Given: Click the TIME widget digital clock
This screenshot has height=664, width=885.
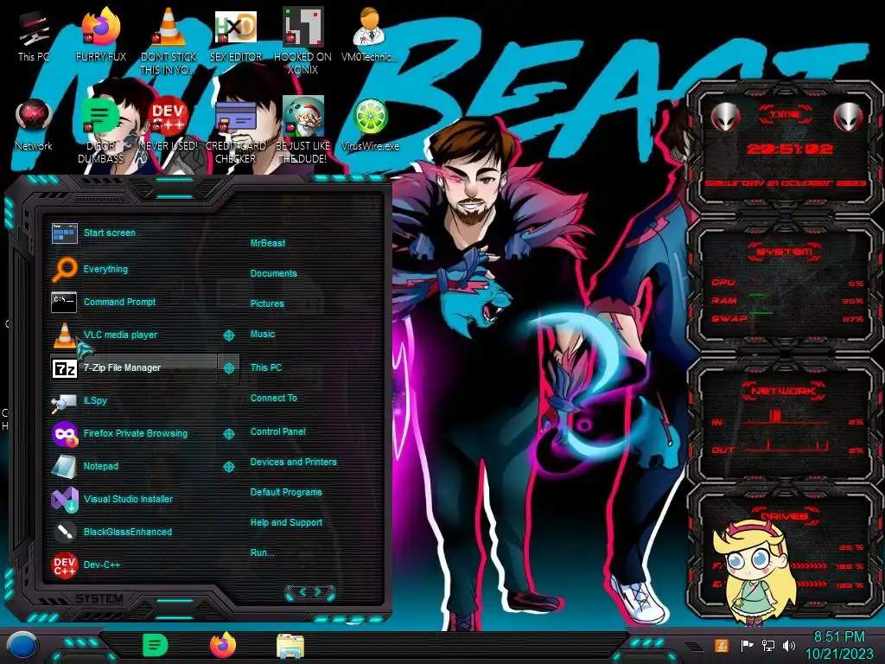Looking at the screenshot, I should (x=789, y=149).
